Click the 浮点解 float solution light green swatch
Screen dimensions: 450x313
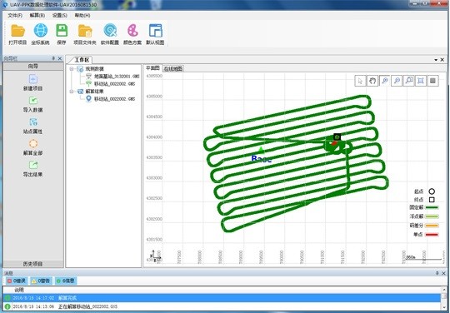tap(432, 216)
